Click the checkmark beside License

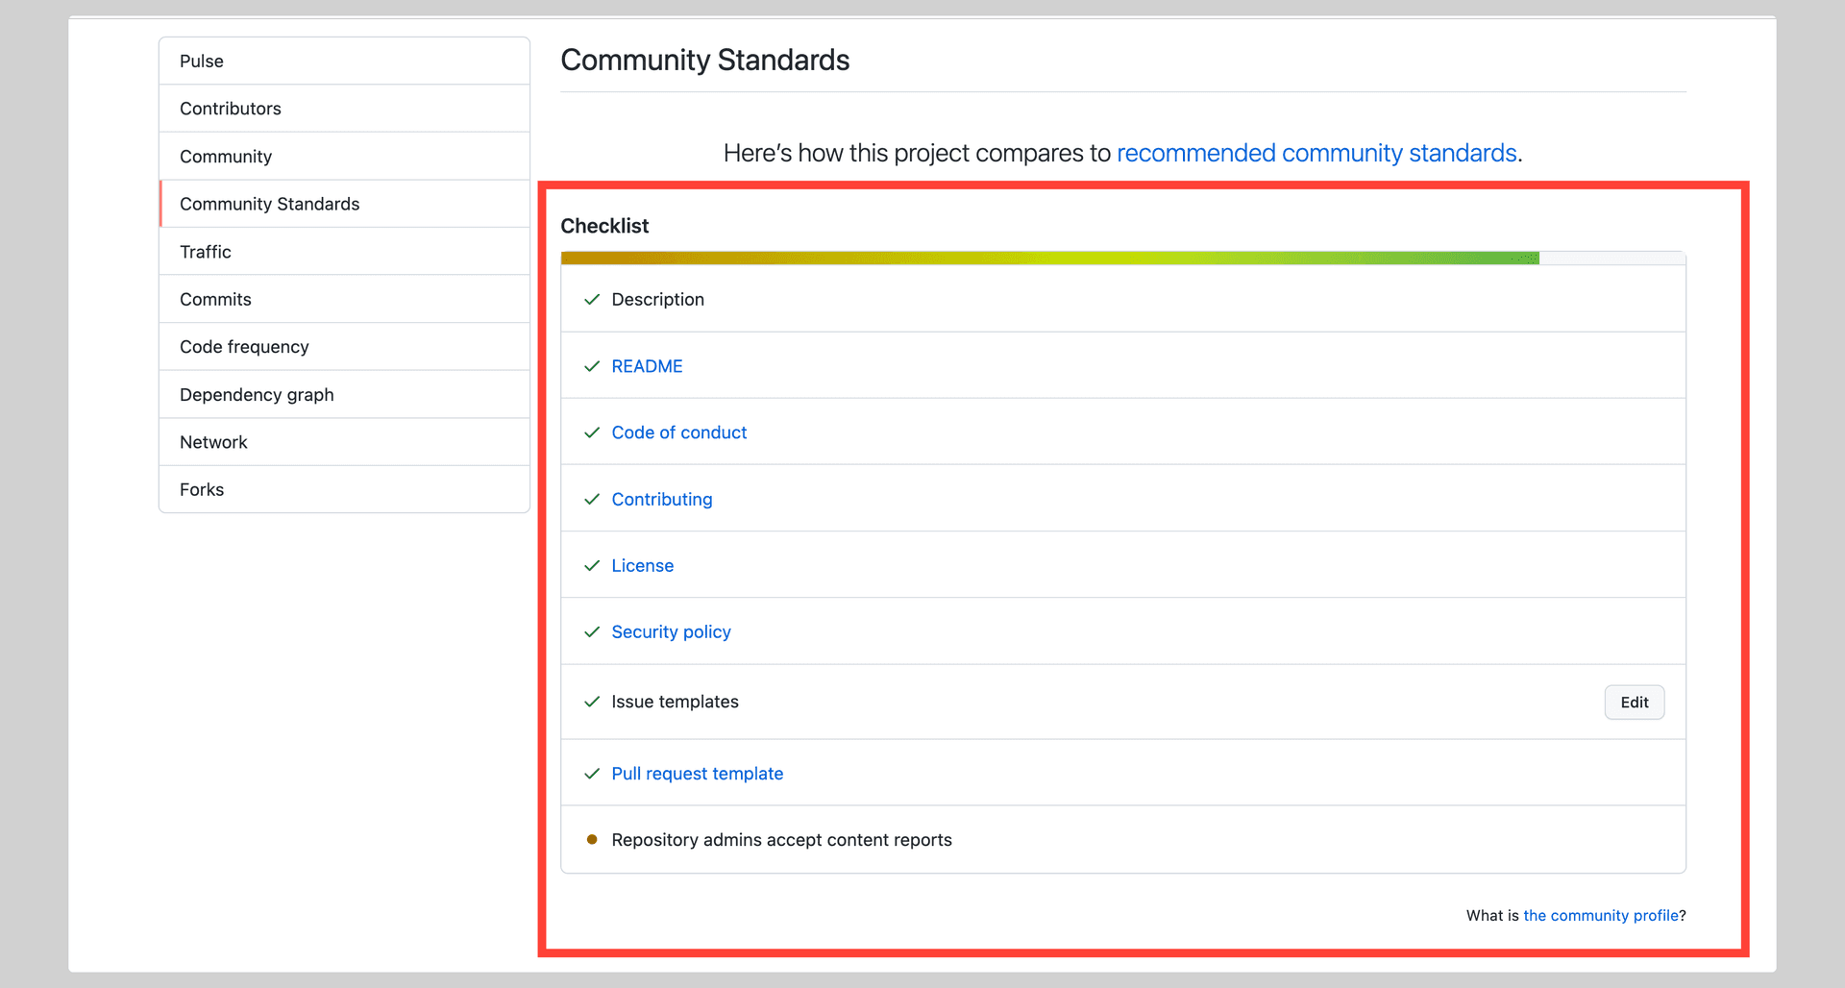[x=592, y=565]
